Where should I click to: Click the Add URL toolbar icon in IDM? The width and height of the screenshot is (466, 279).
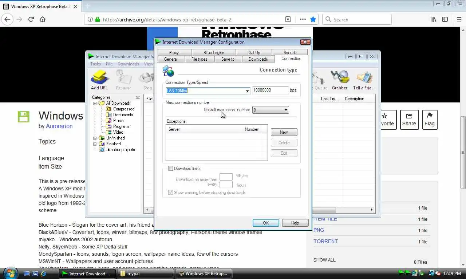pos(99,80)
